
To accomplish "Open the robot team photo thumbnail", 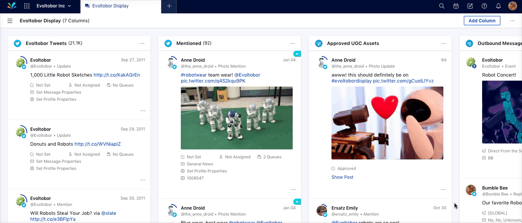I will click(237, 118).
